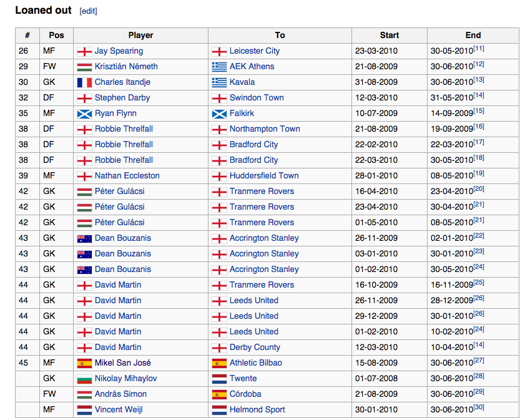Click the Spain flag beside Mikel San José
This screenshot has height=418, width=520.
84,364
